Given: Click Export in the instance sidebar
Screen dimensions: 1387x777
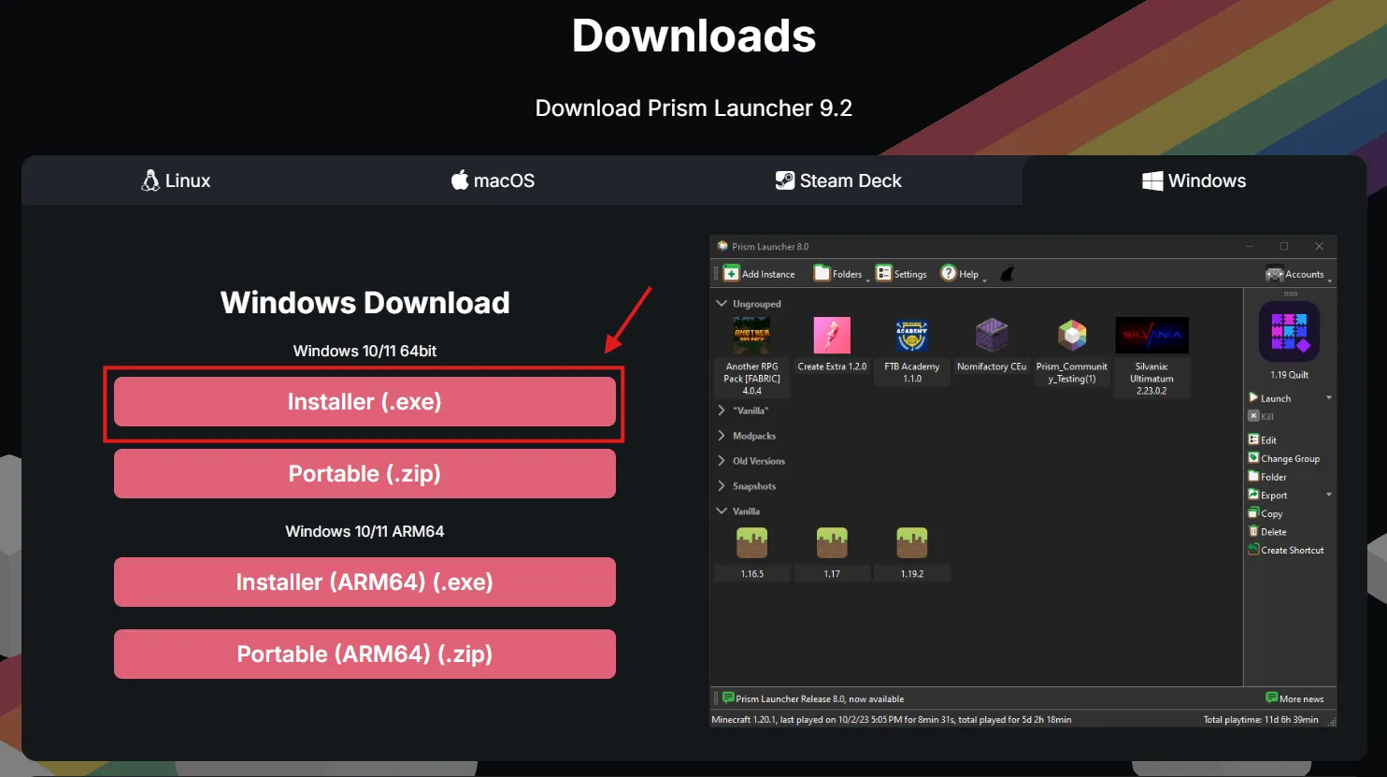Looking at the screenshot, I should 1268,495.
